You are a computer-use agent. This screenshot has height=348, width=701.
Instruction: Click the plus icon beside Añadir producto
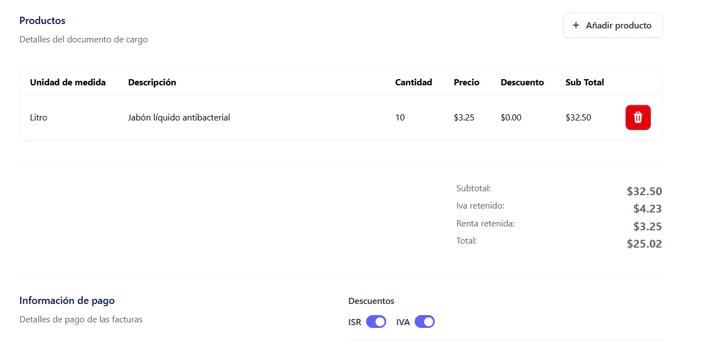[576, 26]
